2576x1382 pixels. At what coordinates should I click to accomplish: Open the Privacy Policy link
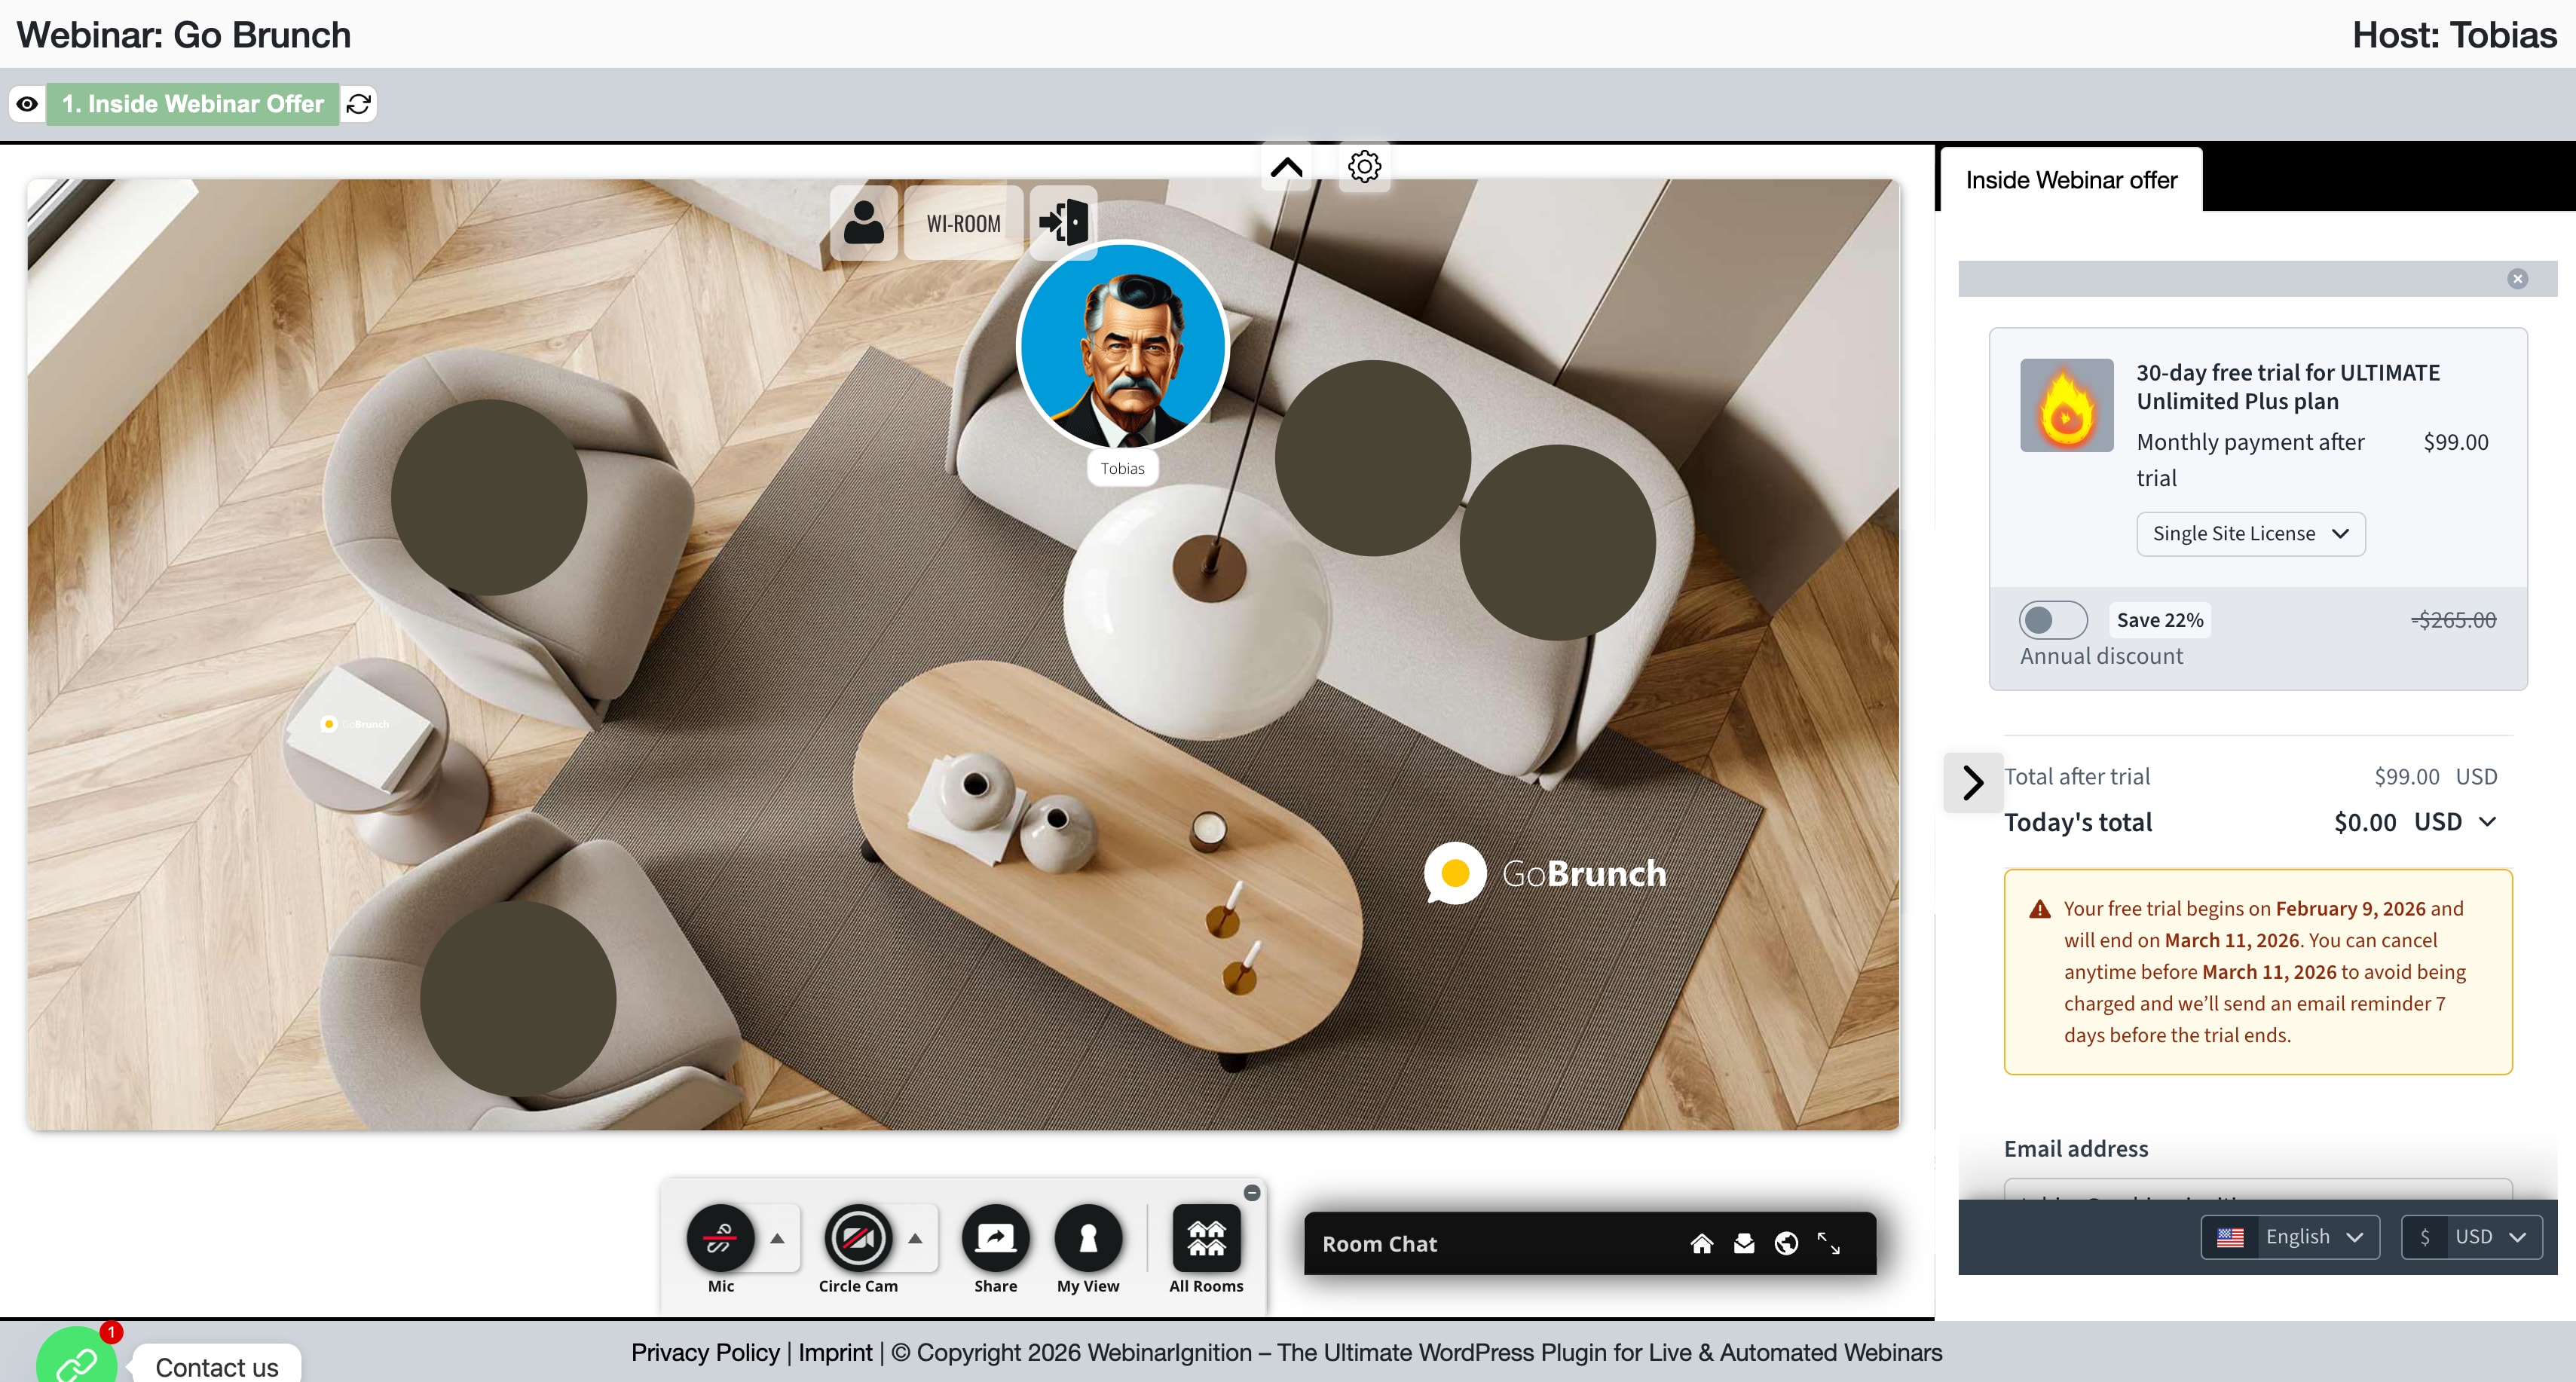click(705, 1353)
